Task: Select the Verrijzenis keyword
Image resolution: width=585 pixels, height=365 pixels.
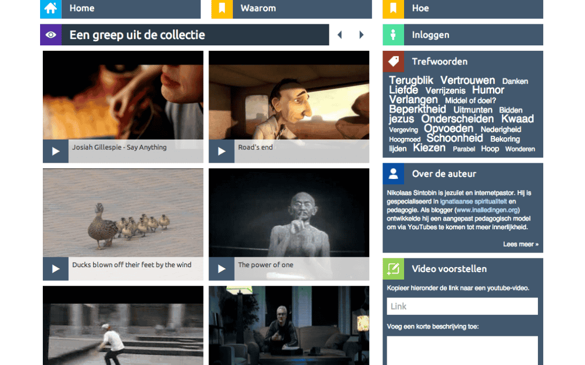Action: coord(445,91)
